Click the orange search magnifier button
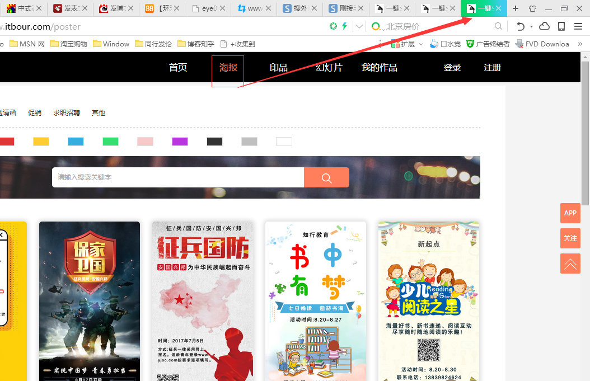 [x=326, y=177]
